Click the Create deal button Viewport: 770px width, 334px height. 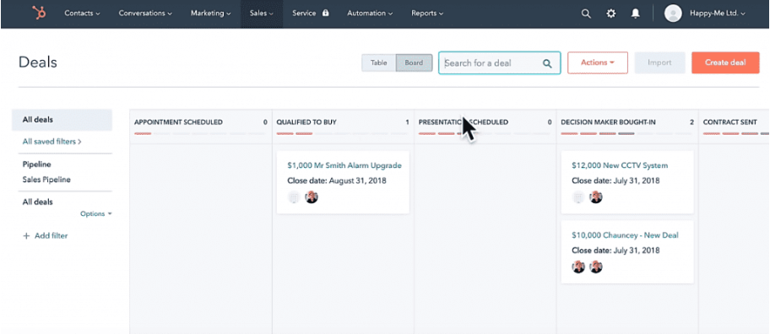click(x=725, y=62)
